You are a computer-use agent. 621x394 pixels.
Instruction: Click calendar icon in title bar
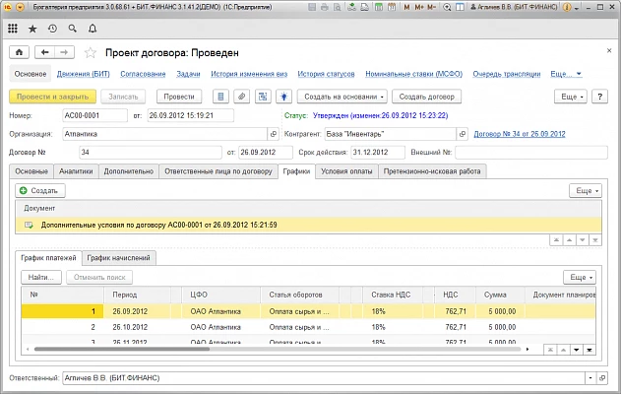click(392, 7)
